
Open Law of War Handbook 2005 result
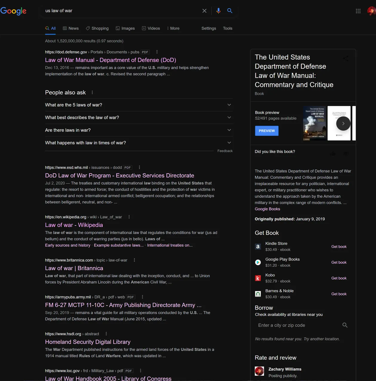click(x=108, y=378)
